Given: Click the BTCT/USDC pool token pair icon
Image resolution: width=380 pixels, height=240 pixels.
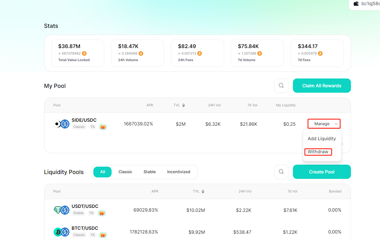Looking at the screenshot, I should (61, 232).
